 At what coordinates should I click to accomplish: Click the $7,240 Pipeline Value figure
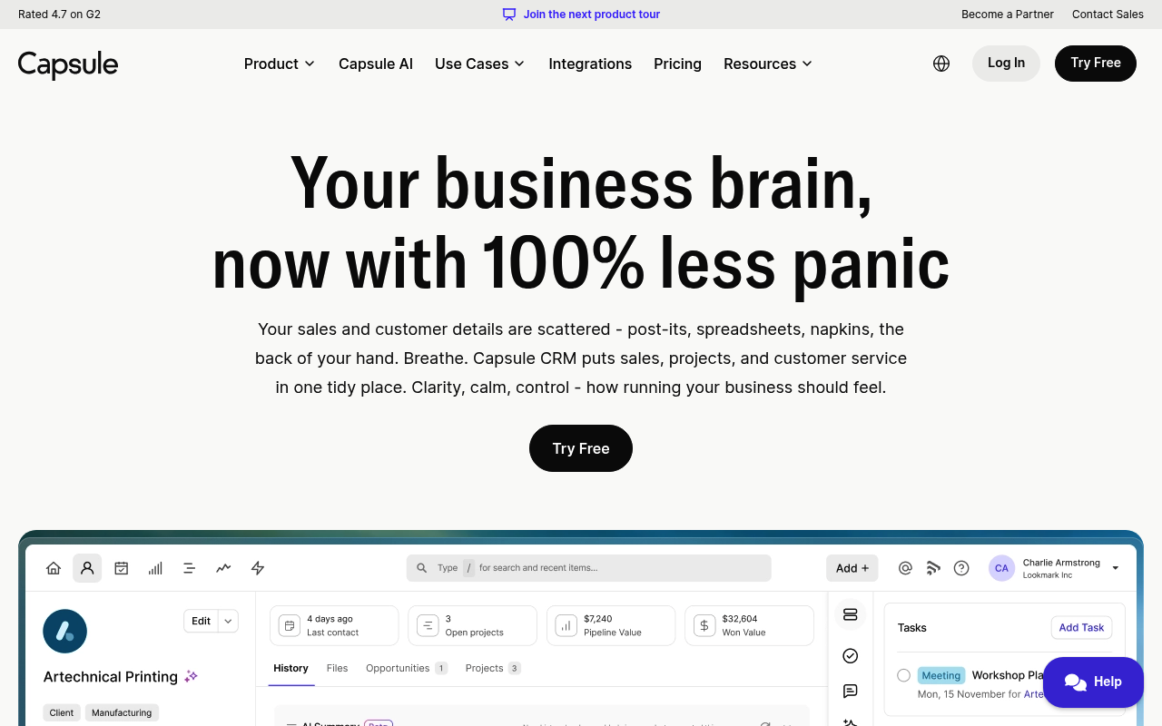coord(598,618)
